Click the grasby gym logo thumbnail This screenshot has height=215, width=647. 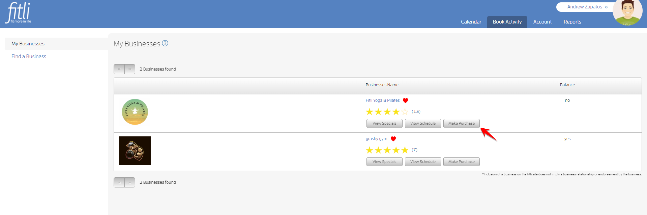point(135,151)
